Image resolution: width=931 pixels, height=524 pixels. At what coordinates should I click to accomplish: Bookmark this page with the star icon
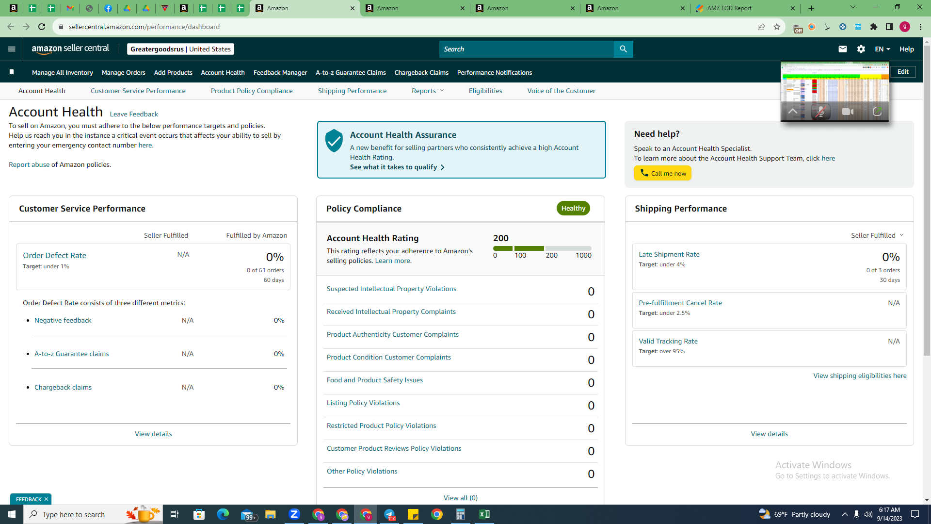pyautogui.click(x=777, y=27)
